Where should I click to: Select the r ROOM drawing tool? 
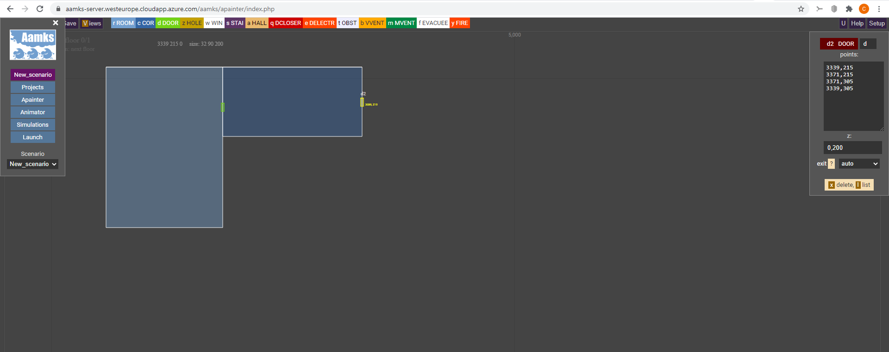pyautogui.click(x=123, y=23)
